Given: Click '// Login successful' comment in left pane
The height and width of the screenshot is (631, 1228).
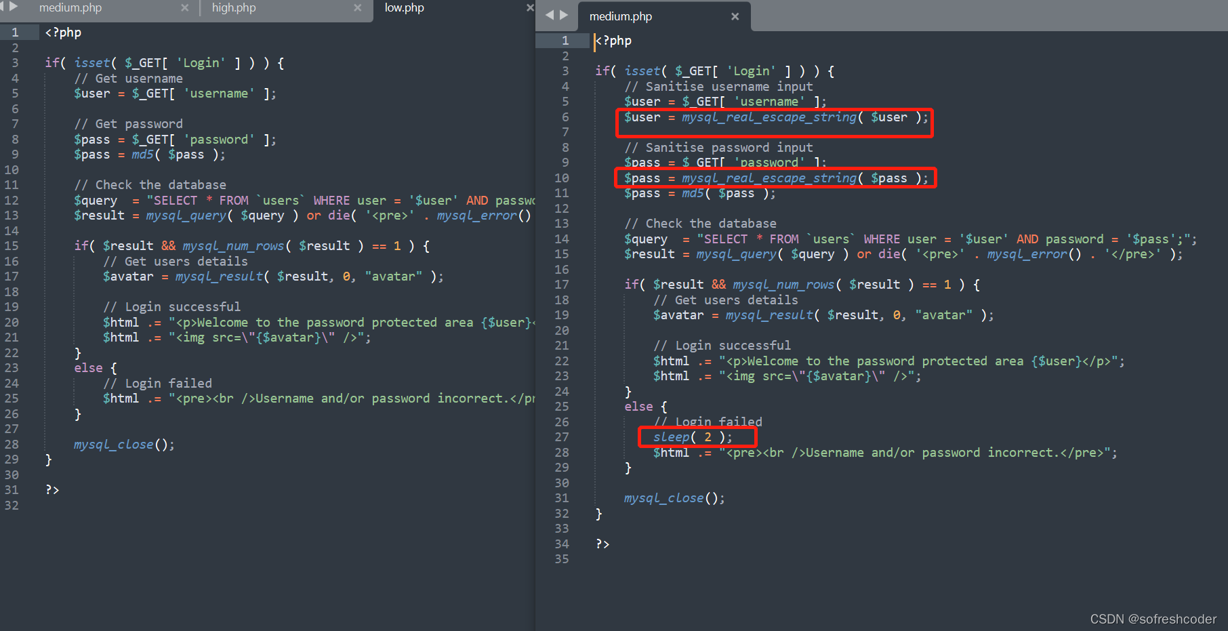Looking at the screenshot, I should 171,307.
